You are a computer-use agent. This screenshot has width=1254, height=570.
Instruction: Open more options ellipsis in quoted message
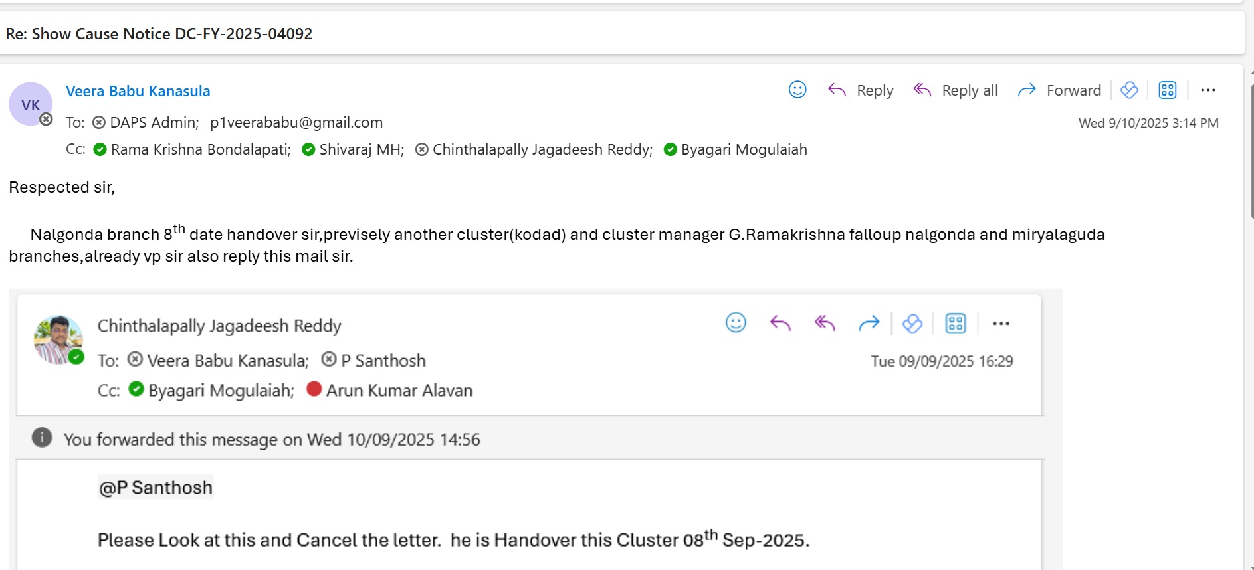click(1001, 324)
